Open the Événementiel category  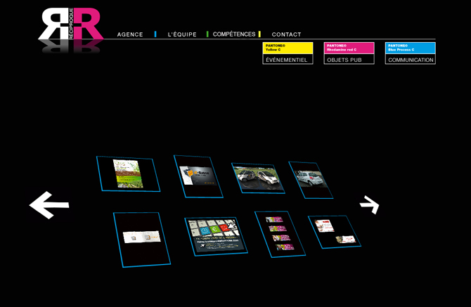(288, 60)
